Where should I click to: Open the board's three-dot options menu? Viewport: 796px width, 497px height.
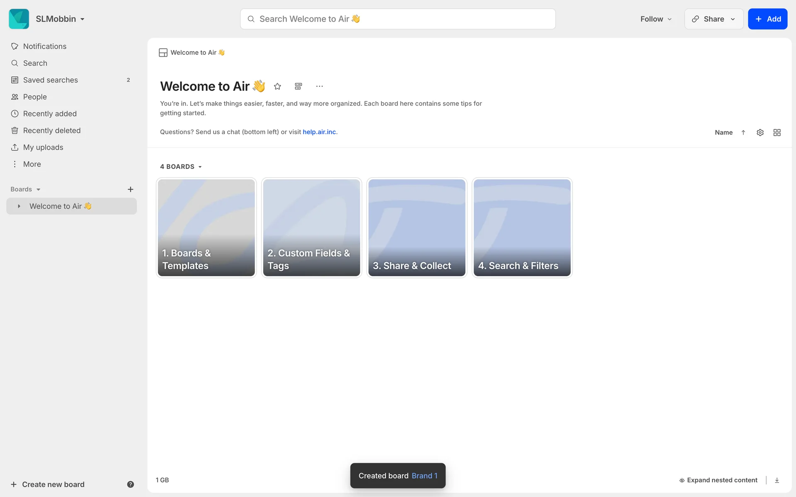click(319, 86)
